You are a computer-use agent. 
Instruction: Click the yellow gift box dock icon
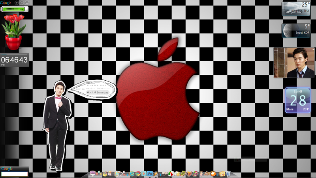click(x=105, y=174)
